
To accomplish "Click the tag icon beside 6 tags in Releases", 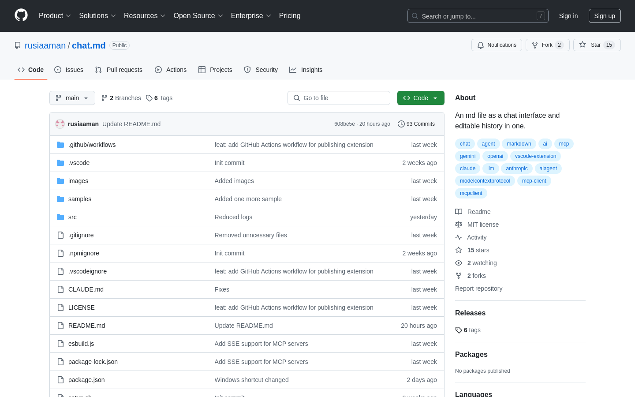I will [x=459, y=330].
